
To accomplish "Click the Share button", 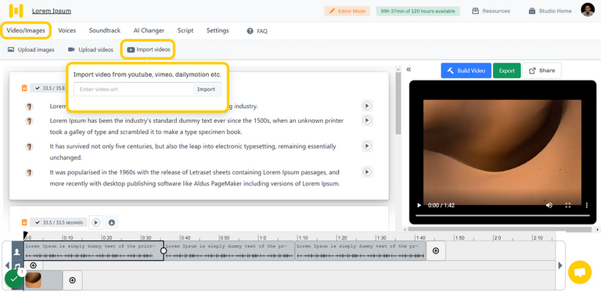I will pyautogui.click(x=542, y=70).
